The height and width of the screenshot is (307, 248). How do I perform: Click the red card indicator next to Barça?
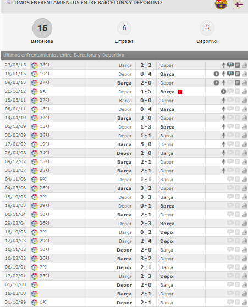click(x=180, y=92)
